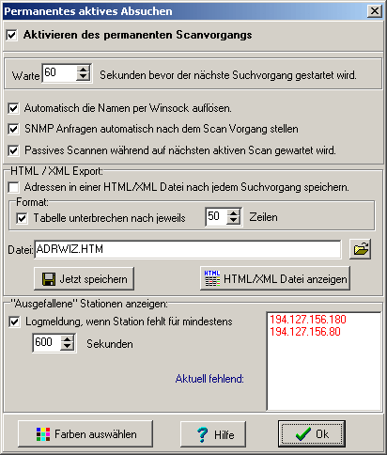Increase the Warte seconds spinner value
The image size is (387, 455).
83,70
